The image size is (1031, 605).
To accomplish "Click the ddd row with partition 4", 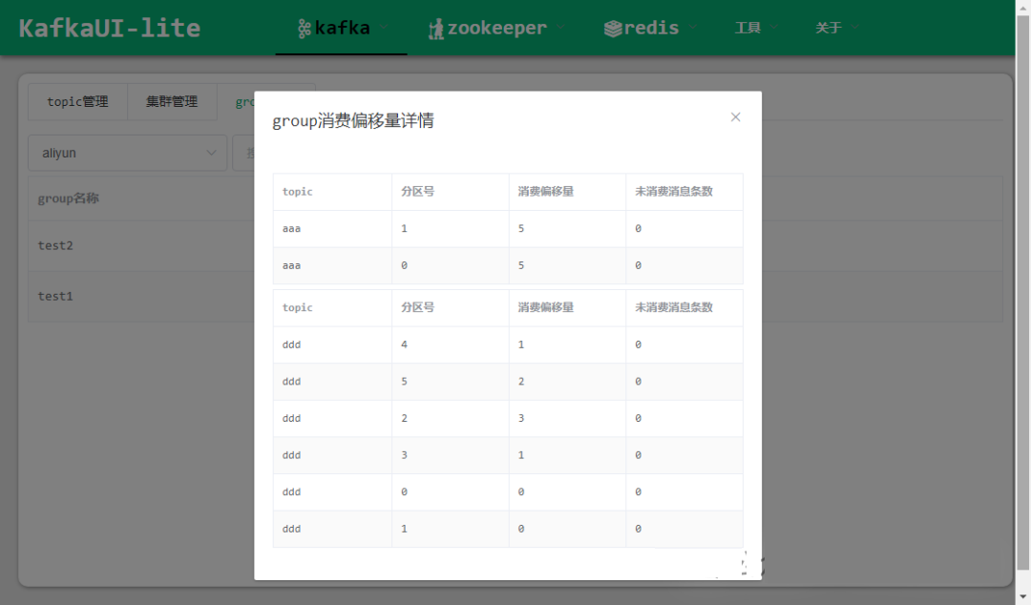I will (x=508, y=344).
